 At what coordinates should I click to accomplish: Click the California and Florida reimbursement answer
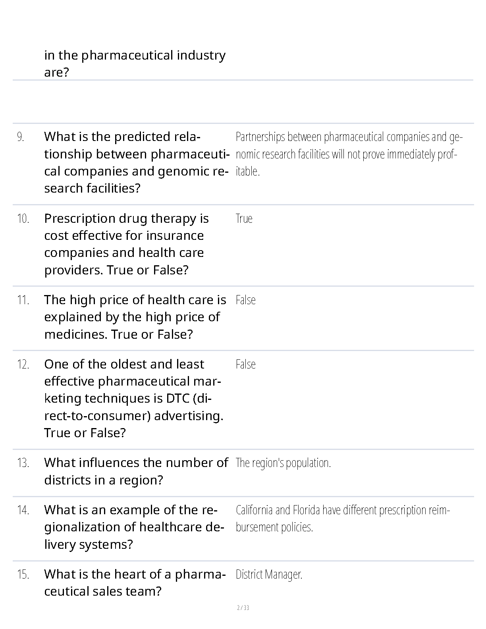point(342,519)
